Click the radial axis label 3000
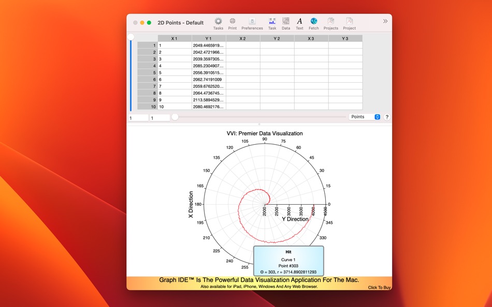492x307 pixels. pyautogui.click(x=288, y=211)
